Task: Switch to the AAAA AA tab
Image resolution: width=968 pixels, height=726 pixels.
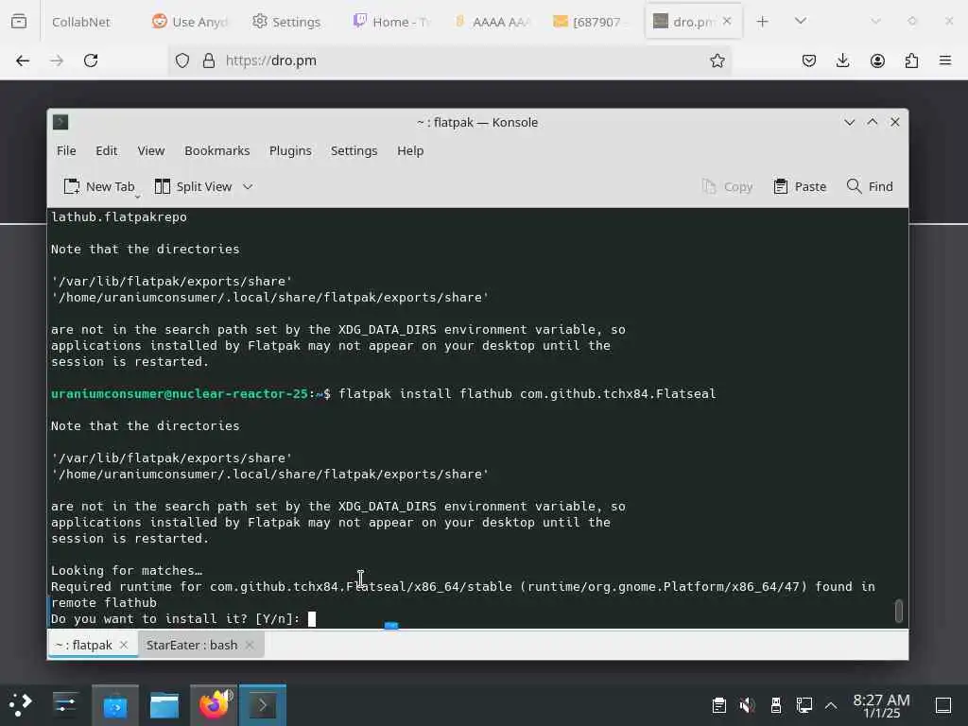Action: coord(492,22)
